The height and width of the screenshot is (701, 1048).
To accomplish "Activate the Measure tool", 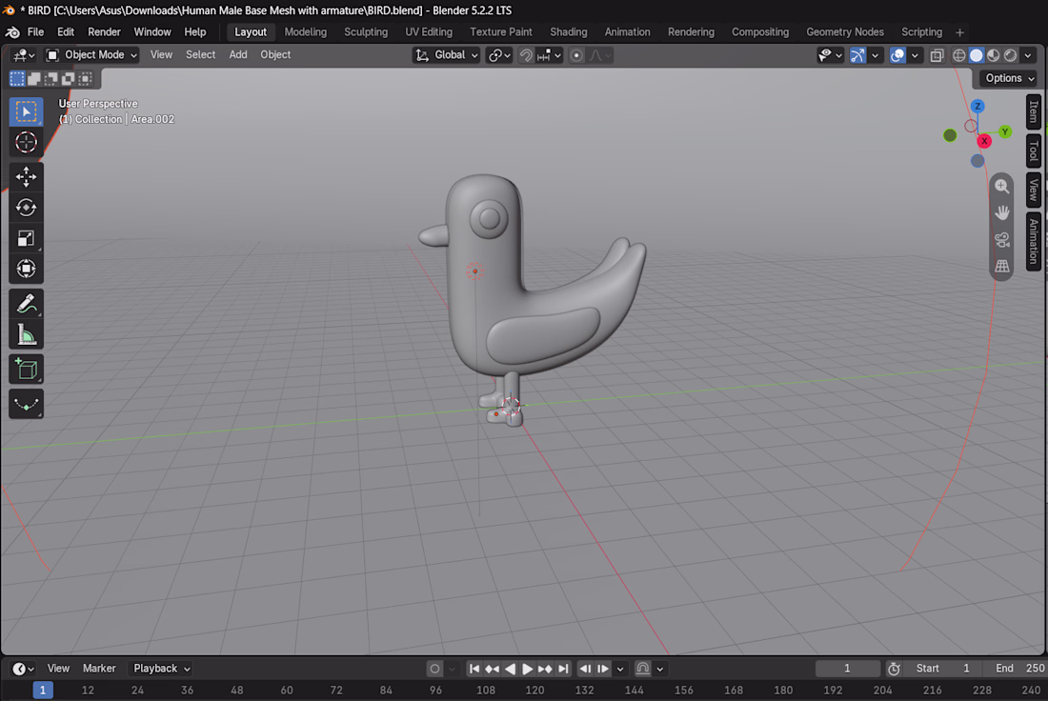I will [x=26, y=334].
